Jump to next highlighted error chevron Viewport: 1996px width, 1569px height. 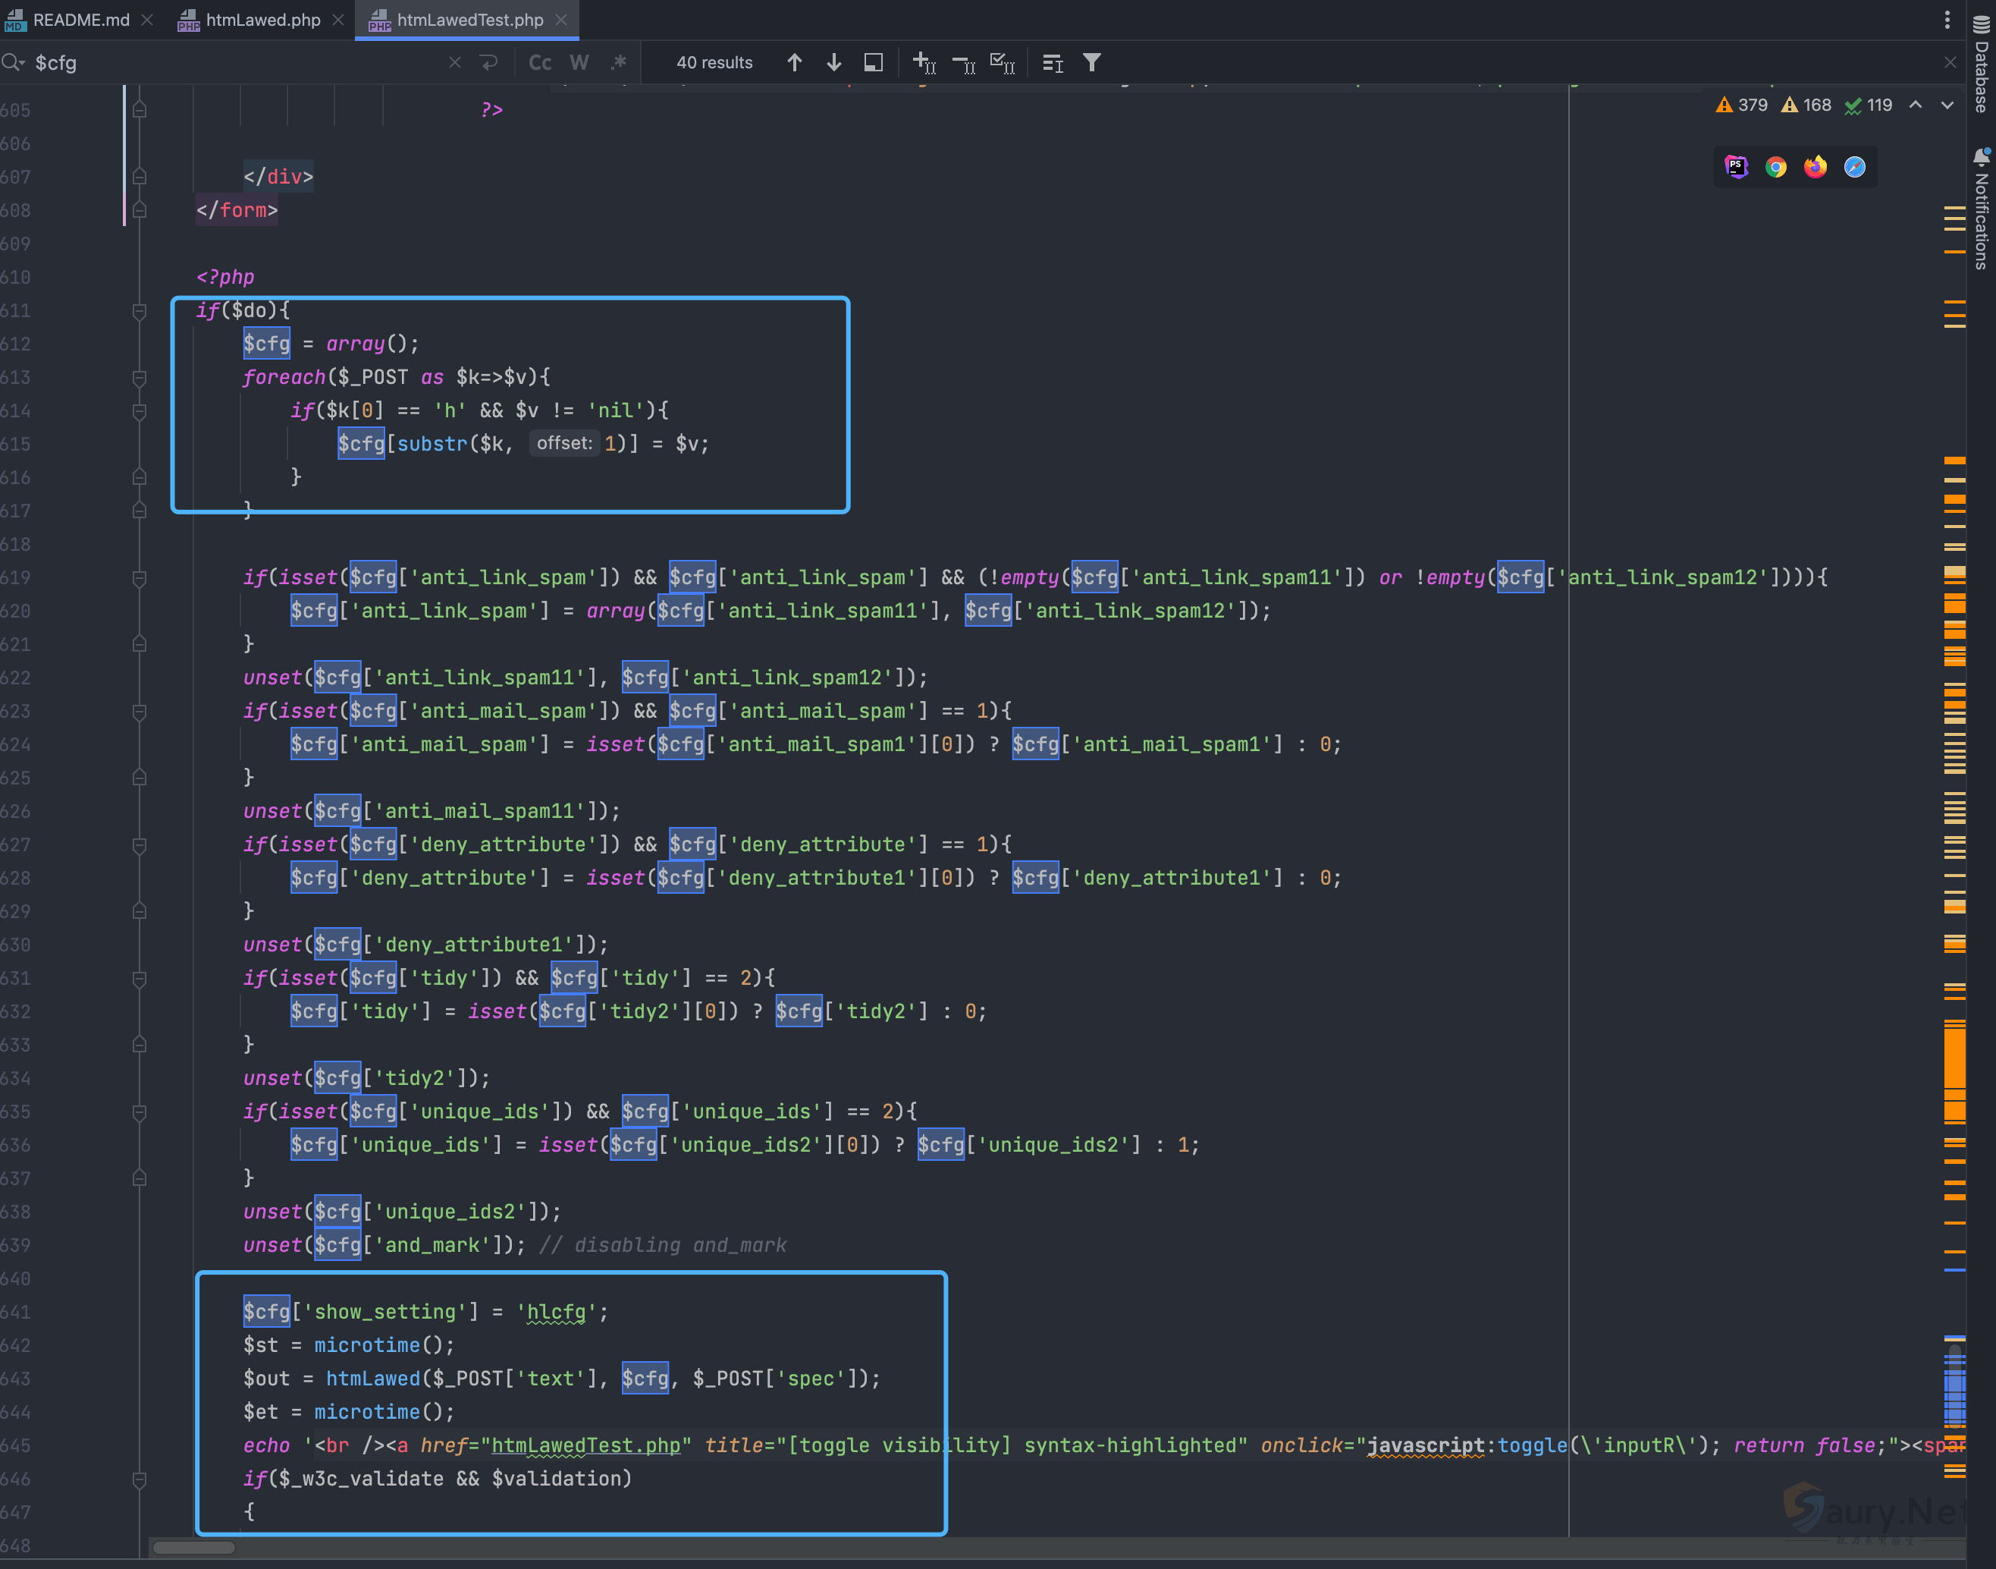(1947, 105)
